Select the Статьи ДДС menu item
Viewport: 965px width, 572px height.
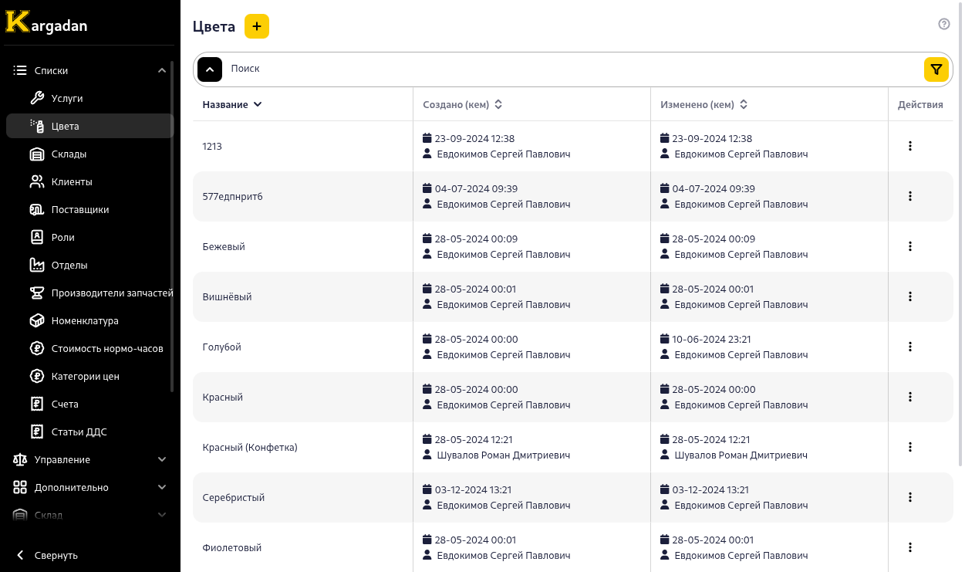[x=79, y=432]
